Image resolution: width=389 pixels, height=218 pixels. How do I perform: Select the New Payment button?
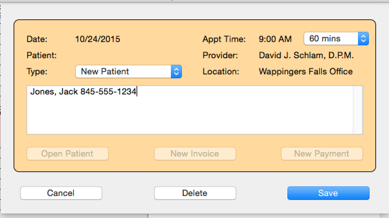(322, 154)
